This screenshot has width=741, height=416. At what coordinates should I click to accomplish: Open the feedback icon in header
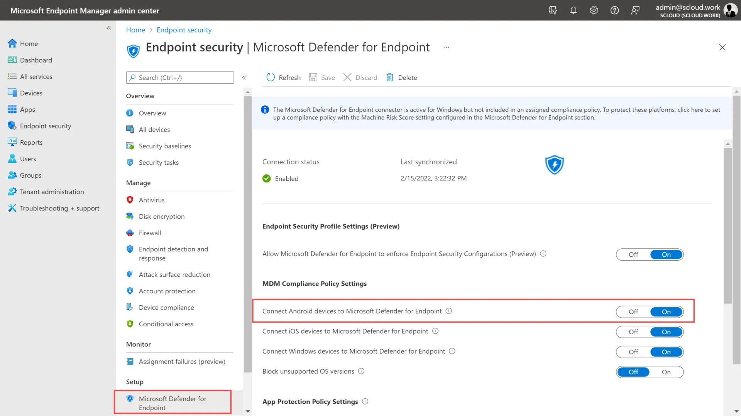(635, 10)
